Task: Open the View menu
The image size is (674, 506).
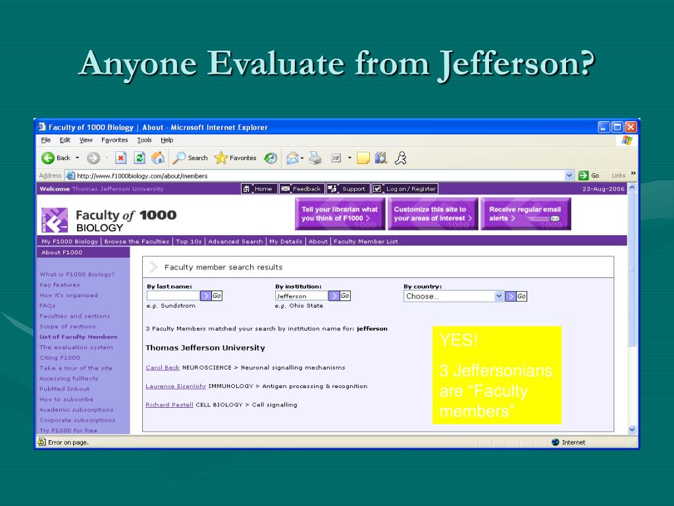Action: [86, 140]
